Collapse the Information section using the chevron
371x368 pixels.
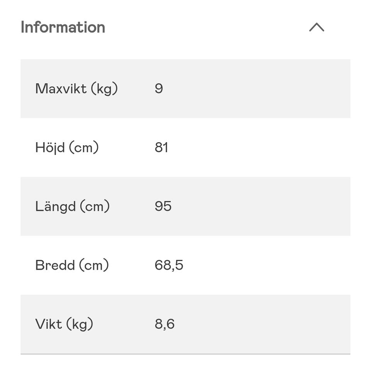(317, 28)
